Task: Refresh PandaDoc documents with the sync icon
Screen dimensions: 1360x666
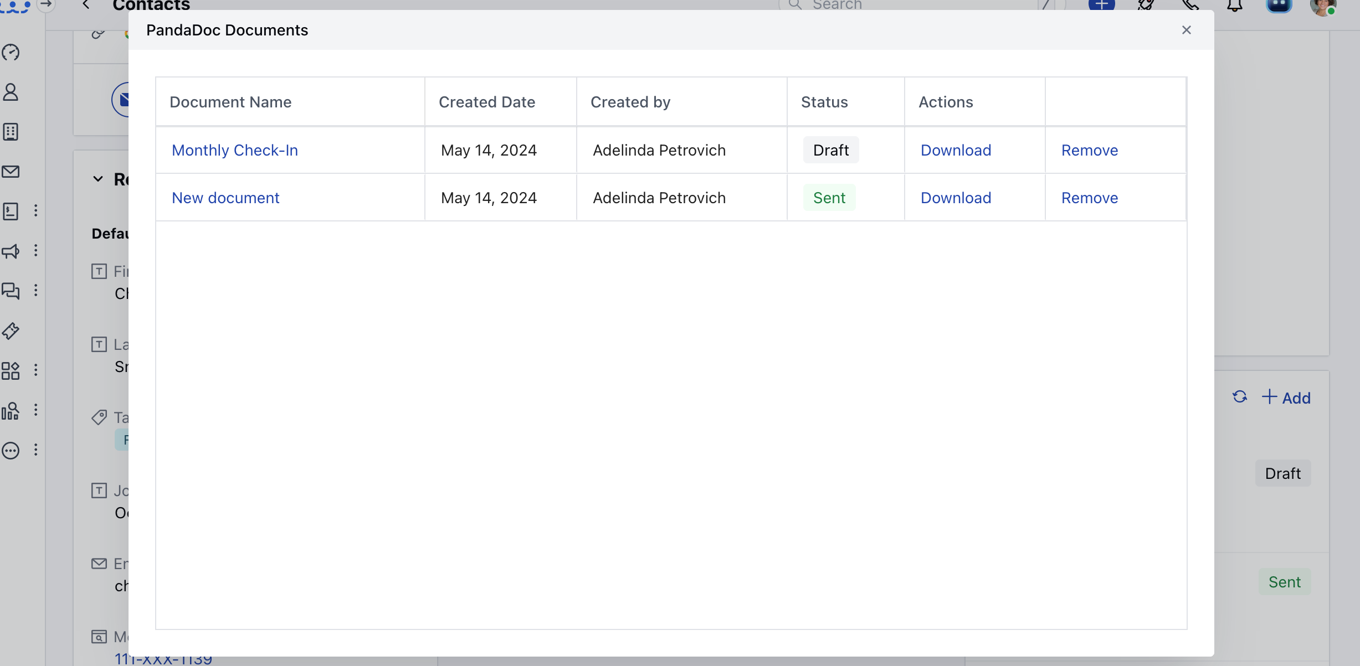Action: click(x=1240, y=396)
